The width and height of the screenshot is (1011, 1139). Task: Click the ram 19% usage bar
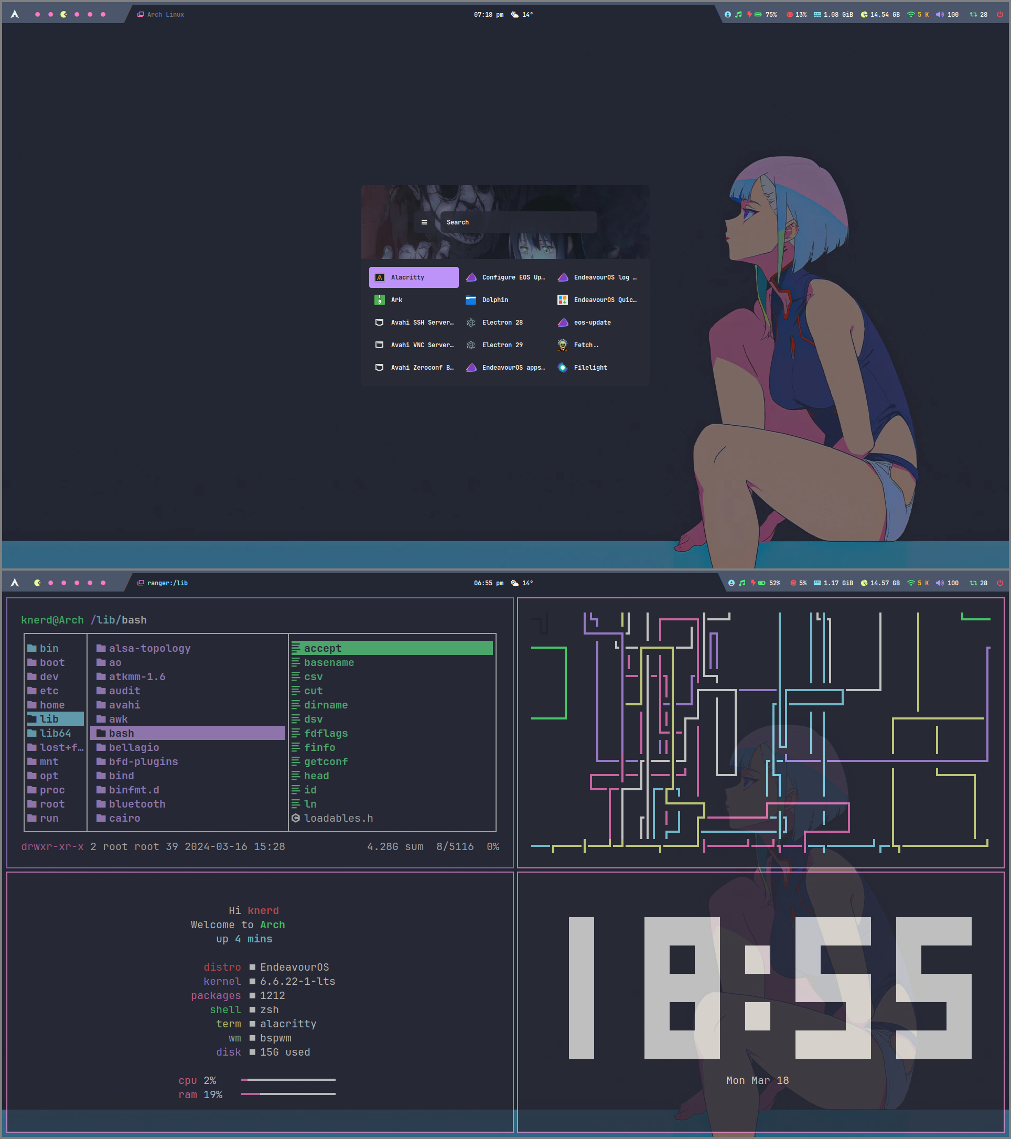(x=288, y=1094)
